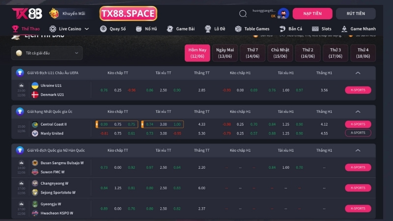Click the Game Nhanh rocket icon
The width and height of the screenshot is (393, 221).
click(344, 29)
